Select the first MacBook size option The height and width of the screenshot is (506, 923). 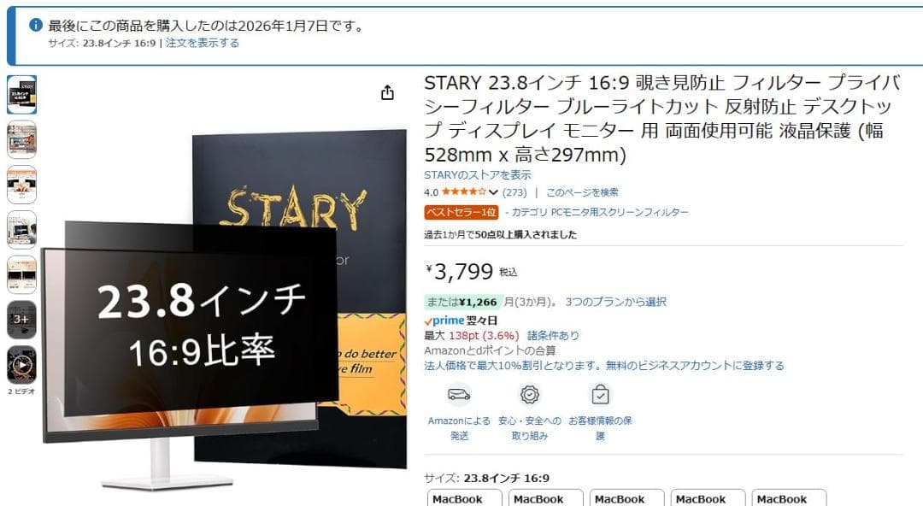coord(464,498)
